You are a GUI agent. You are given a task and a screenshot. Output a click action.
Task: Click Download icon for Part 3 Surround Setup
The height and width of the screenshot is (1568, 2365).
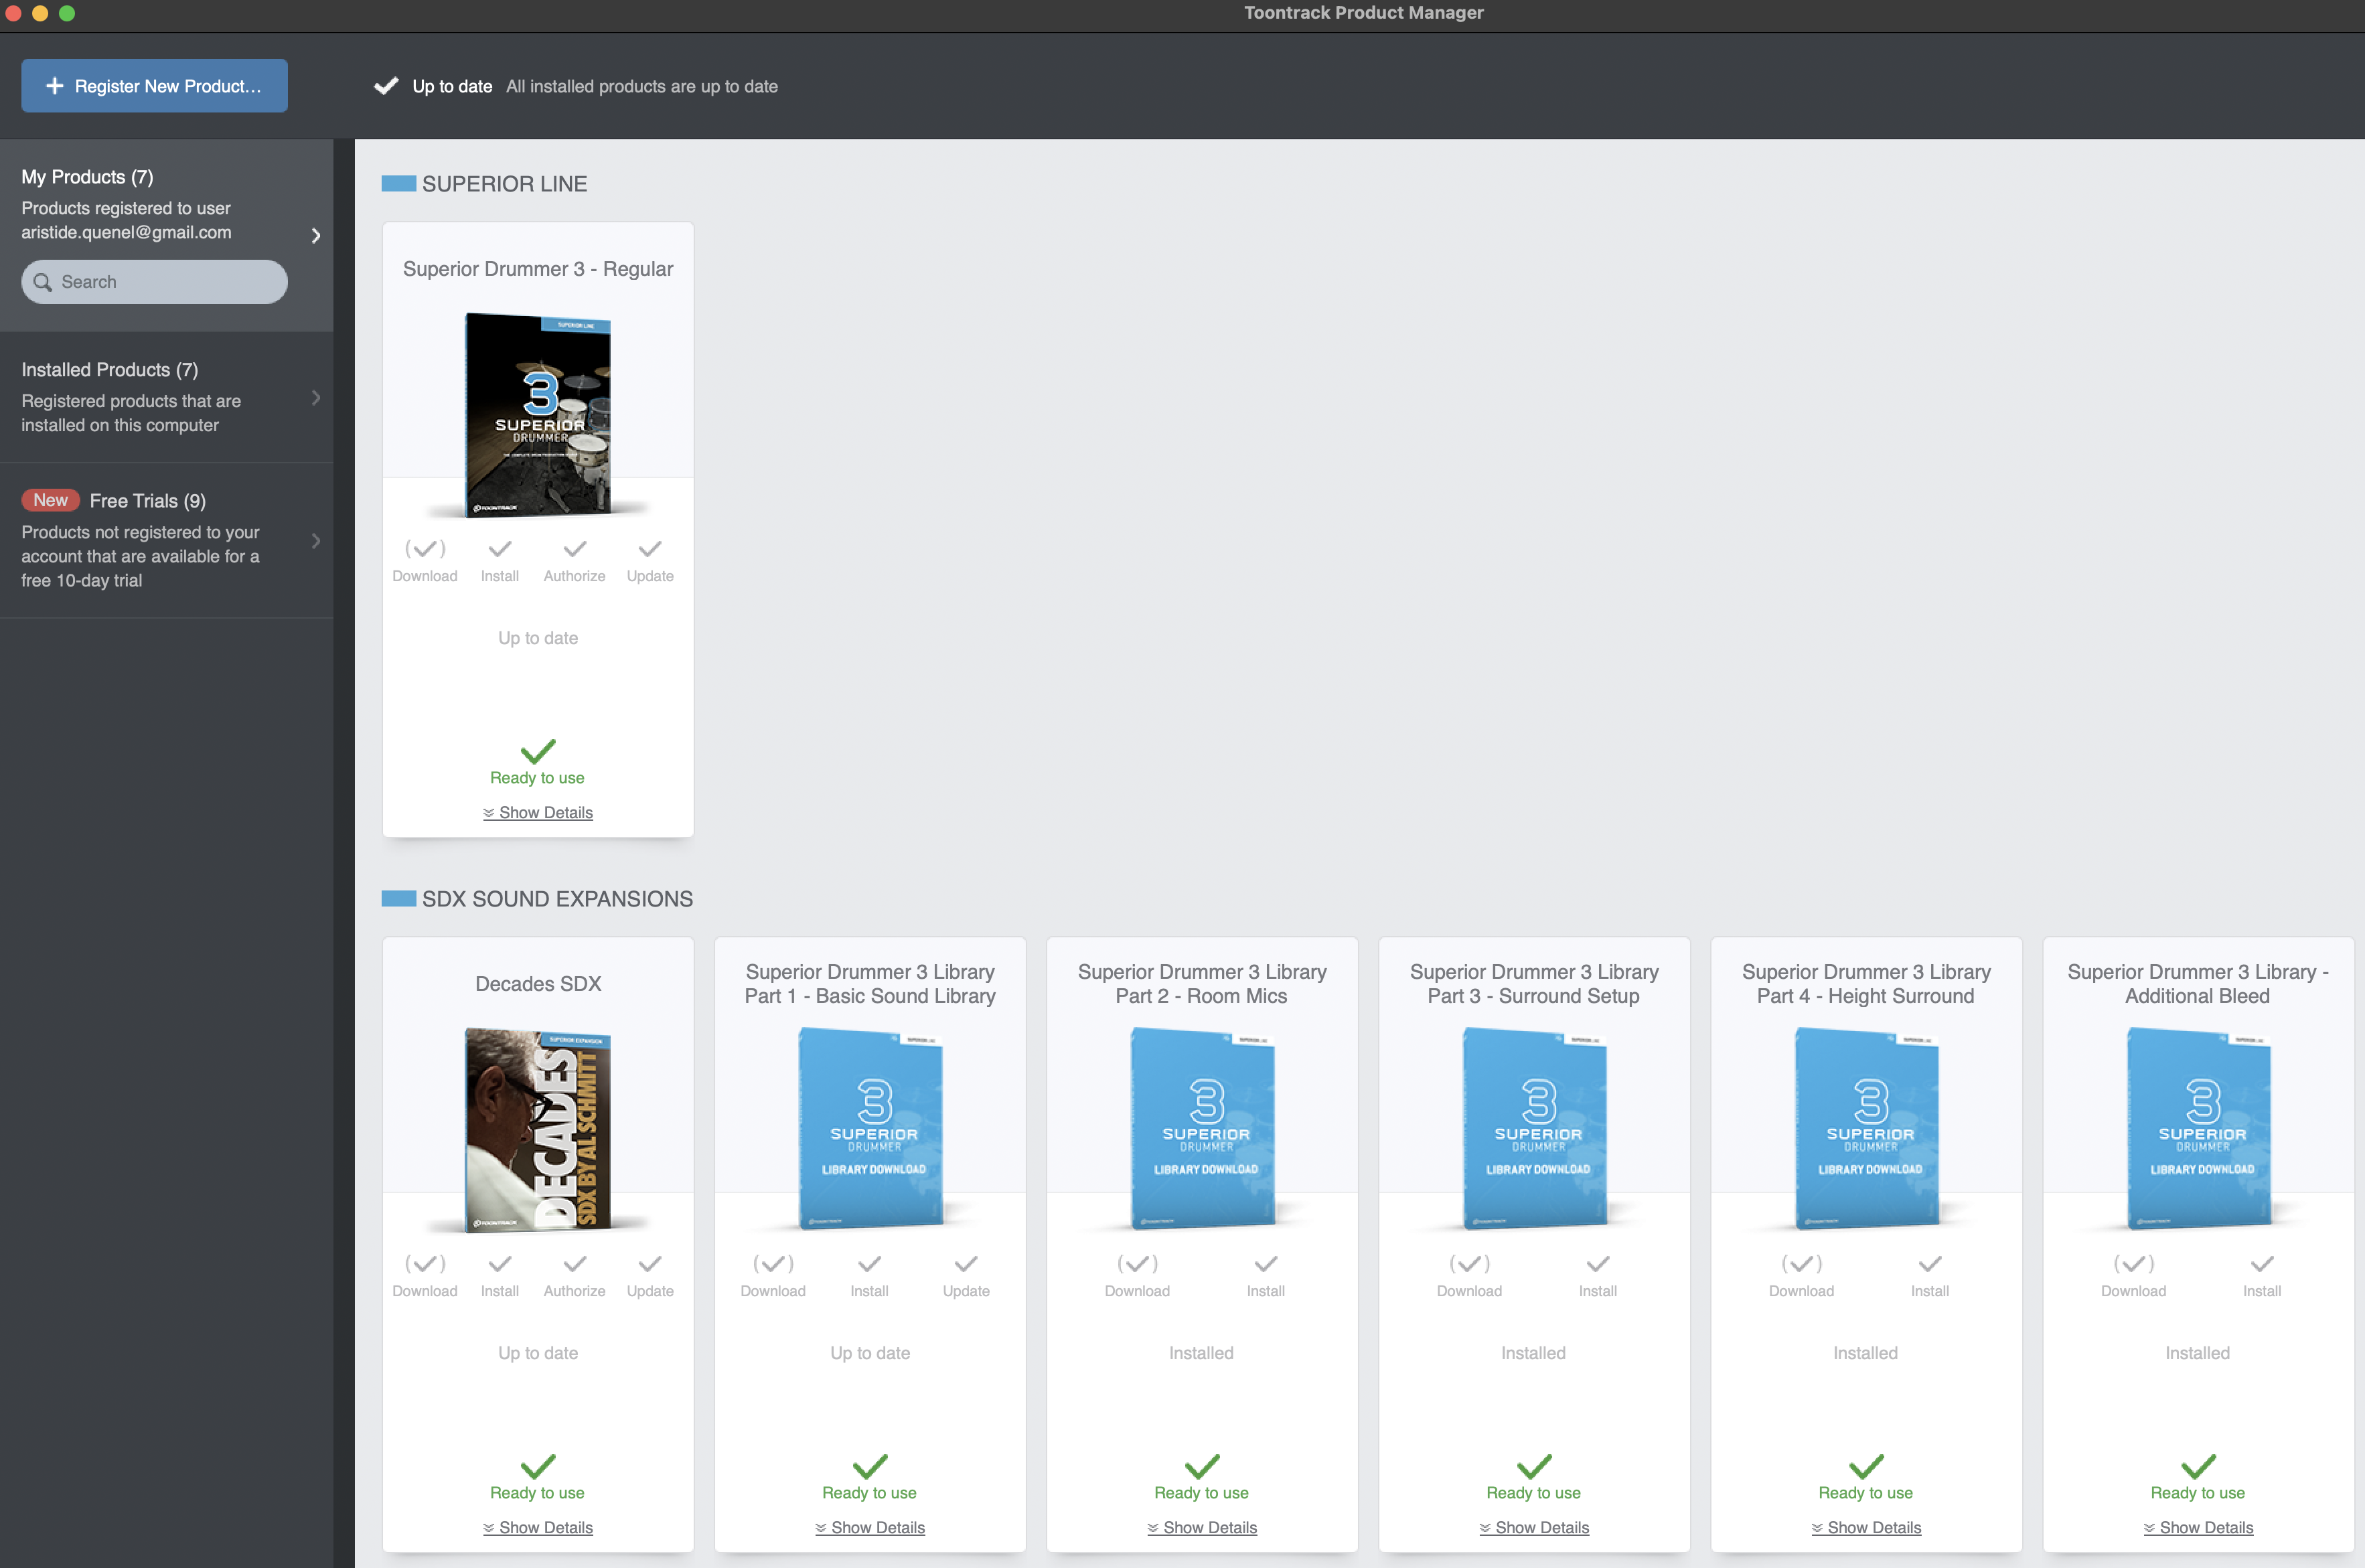click(x=1469, y=1264)
